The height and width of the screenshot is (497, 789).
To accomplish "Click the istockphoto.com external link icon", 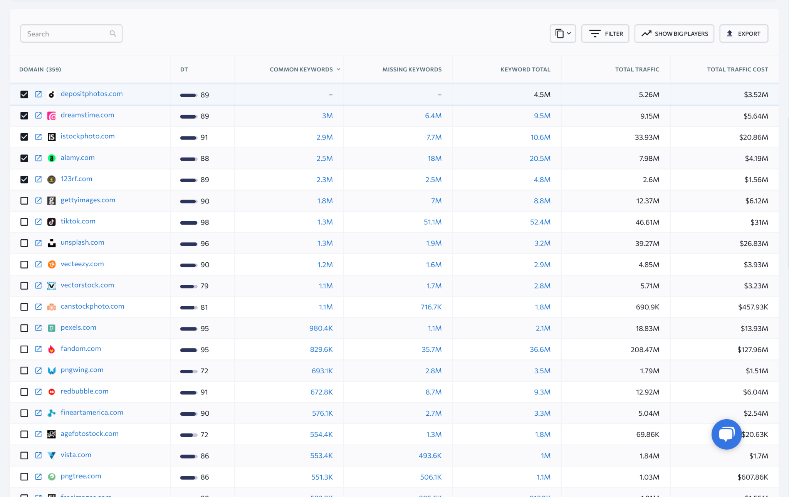I will pos(38,136).
